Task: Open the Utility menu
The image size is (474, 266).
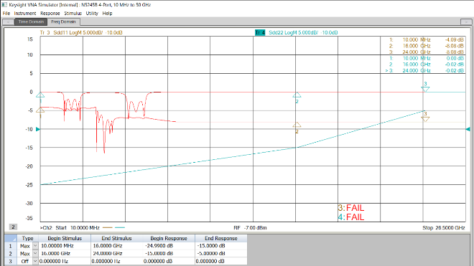Action: click(92, 14)
